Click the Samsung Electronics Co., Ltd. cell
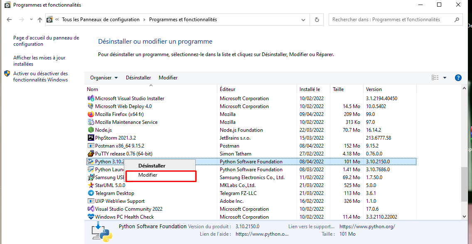Viewport: 472px width, 244px height. (252, 177)
